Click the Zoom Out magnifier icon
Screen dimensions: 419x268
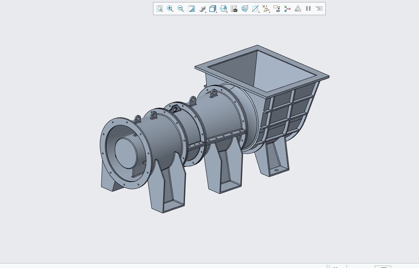[180, 9]
